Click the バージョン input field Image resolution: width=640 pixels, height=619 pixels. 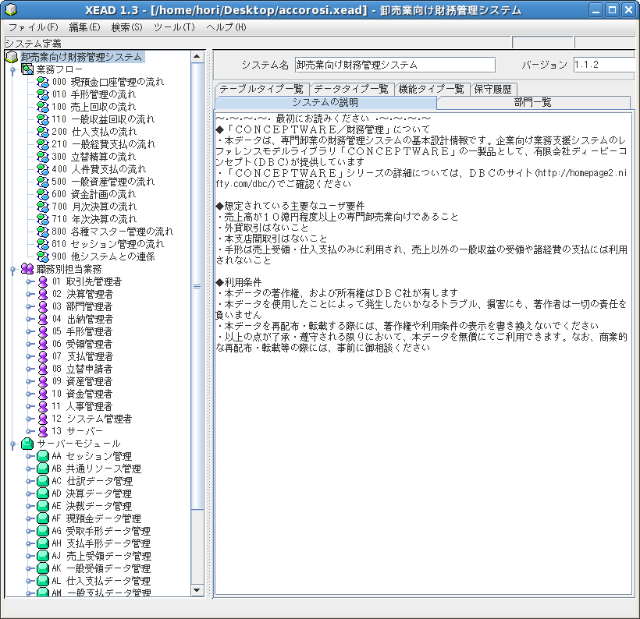pos(604,65)
